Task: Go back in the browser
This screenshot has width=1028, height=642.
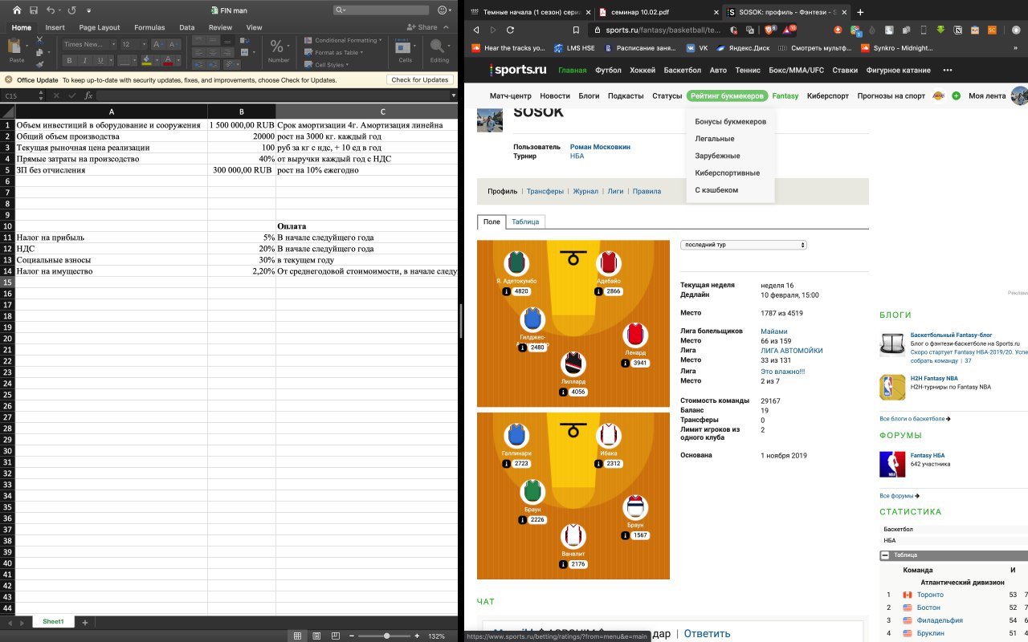Action: click(x=476, y=30)
